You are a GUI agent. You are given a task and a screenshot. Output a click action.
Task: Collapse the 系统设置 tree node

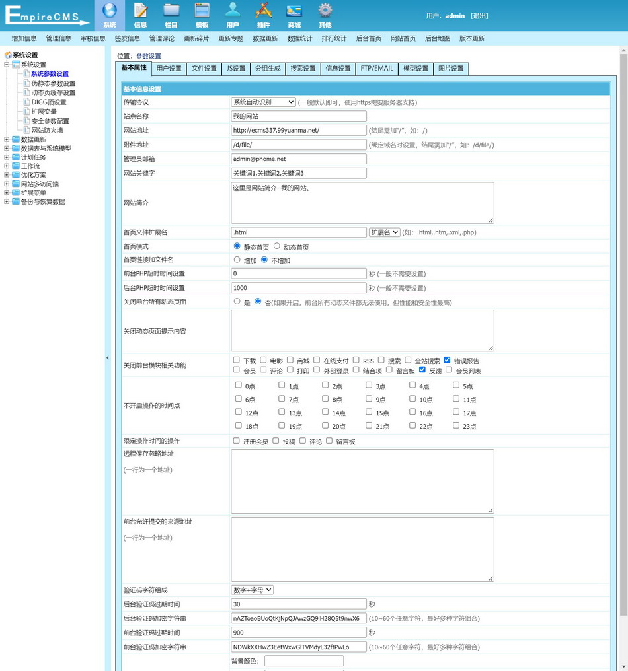7,65
